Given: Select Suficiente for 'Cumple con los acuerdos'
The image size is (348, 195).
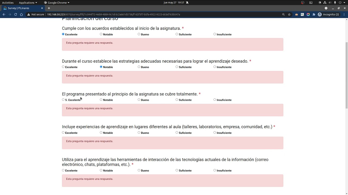Looking at the screenshot, I should coord(177,34).
